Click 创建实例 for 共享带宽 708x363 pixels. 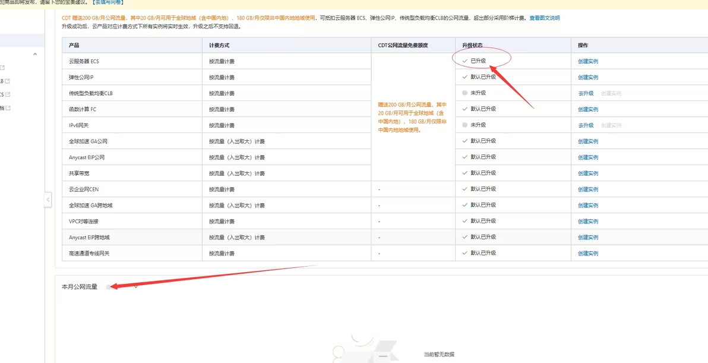pyautogui.click(x=588, y=173)
